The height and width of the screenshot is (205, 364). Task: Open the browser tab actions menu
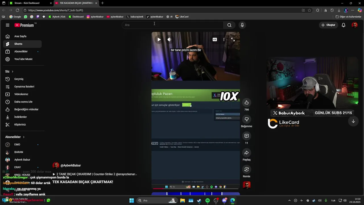pyautogui.click(x=4, y=3)
